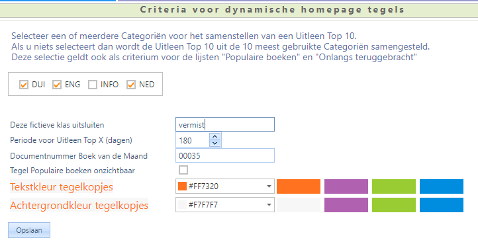The width and height of the screenshot is (478, 242).
Task: Uncheck the ENG category checkbox
Action: [57, 85]
